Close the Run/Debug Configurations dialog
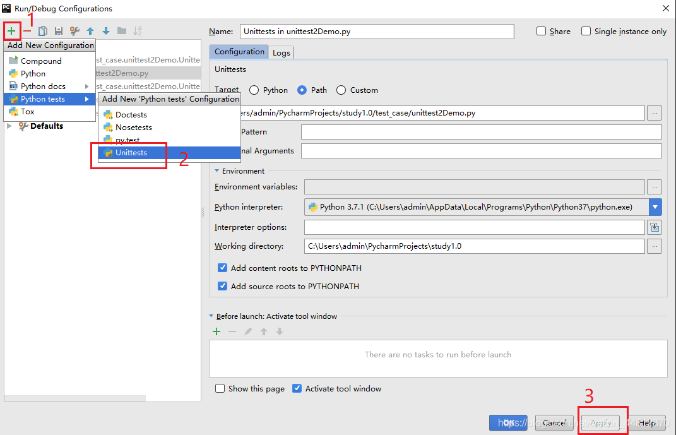The width and height of the screenshot is (676, 435). (666, 8)
